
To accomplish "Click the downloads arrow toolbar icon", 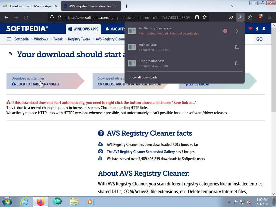I will [x=240, y=17].
